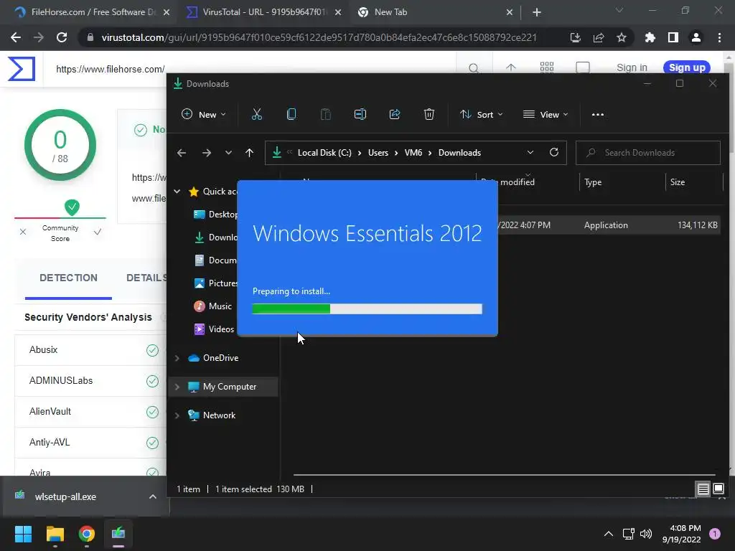The width and height of the screenshot is (735, 551).
Task: Switch to the VirusTotal browser tab
Action: pyautogui.click(x=263, y=12)
